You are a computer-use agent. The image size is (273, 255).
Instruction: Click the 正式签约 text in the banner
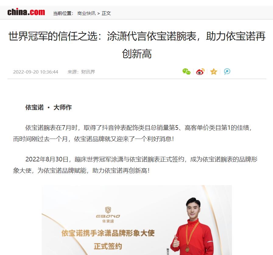[108, 246]
